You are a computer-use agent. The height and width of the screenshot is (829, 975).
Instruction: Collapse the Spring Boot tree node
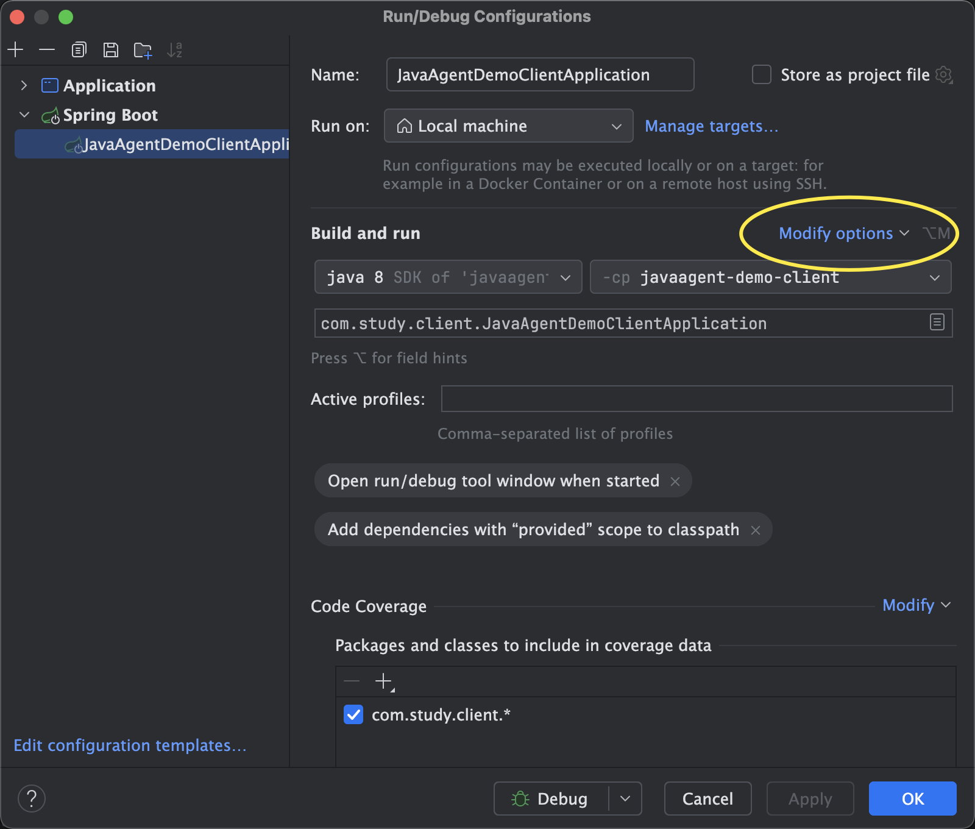pyautogui.click(x=24, y=115)
